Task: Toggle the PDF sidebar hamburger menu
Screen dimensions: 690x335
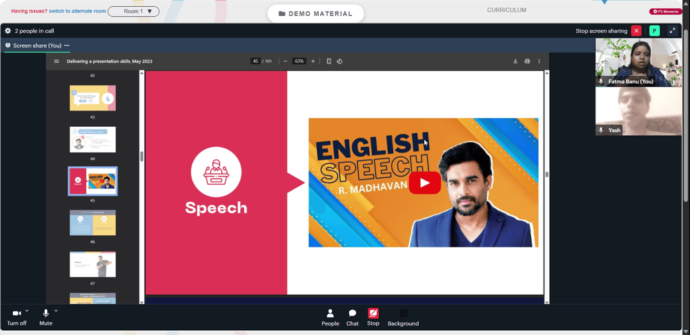Action: 57,61
